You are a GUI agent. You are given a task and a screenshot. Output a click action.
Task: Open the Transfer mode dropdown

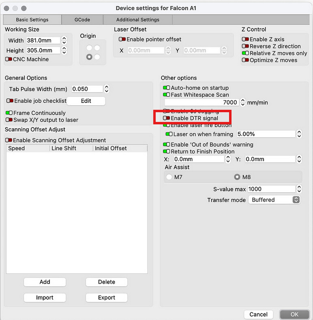pos(274,200)
